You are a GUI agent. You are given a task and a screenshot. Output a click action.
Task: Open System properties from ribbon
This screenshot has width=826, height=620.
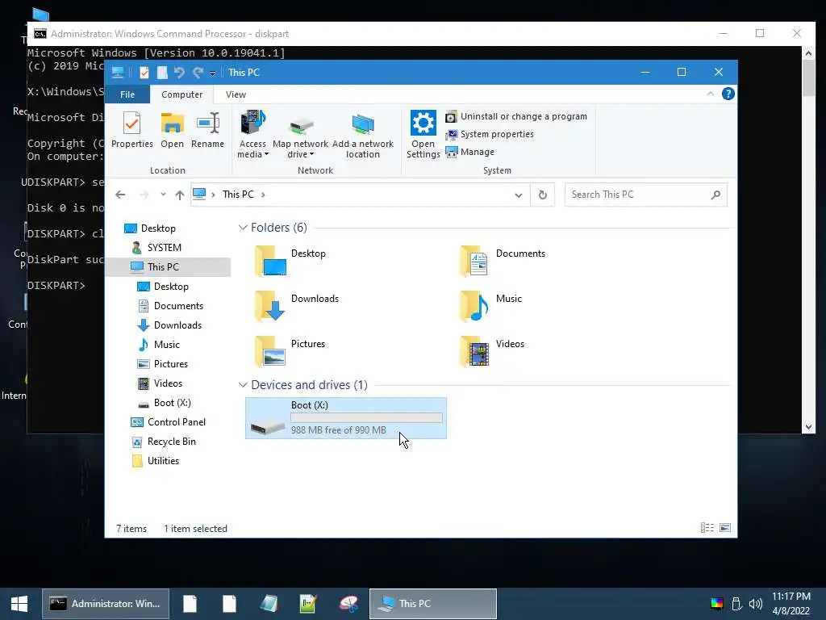point(490,135)
